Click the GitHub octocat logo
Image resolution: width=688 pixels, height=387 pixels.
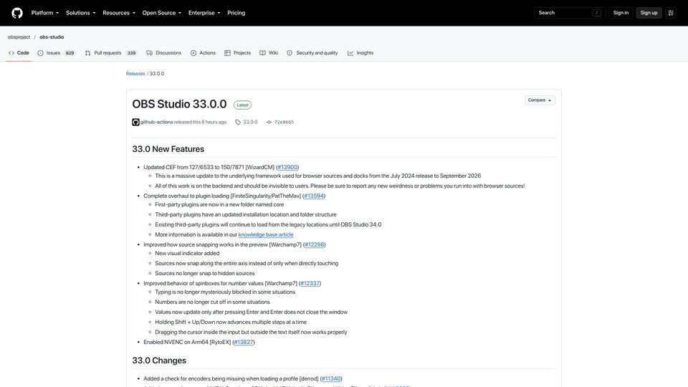point(17,13)
